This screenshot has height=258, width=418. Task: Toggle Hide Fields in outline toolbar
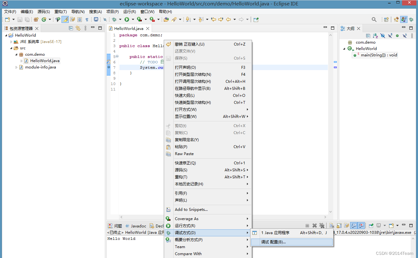(383, 36)
